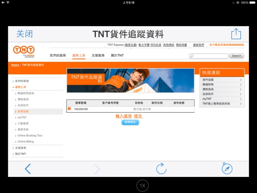257x193 pixels.
Task: Click the blue 電郵報告 button
Action: point(130,122)
